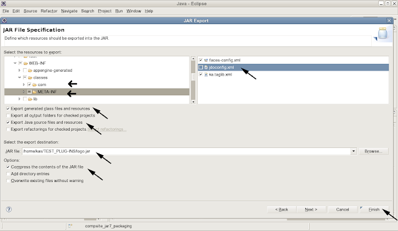Click the Cancel button
Image resolution: width=398 pixels, height=231 pixels.
tap(343, 209)
